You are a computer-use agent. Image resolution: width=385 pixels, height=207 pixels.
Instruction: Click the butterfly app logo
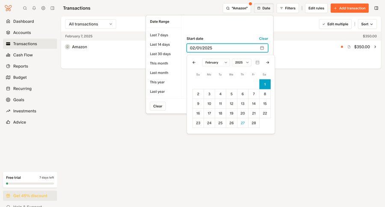click(8, 8)
